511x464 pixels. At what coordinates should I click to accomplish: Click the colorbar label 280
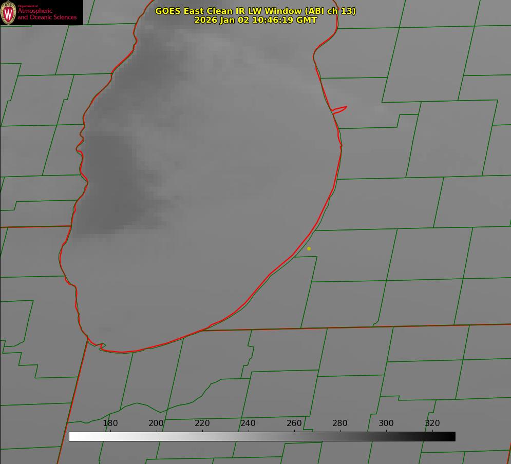[340, 423]
